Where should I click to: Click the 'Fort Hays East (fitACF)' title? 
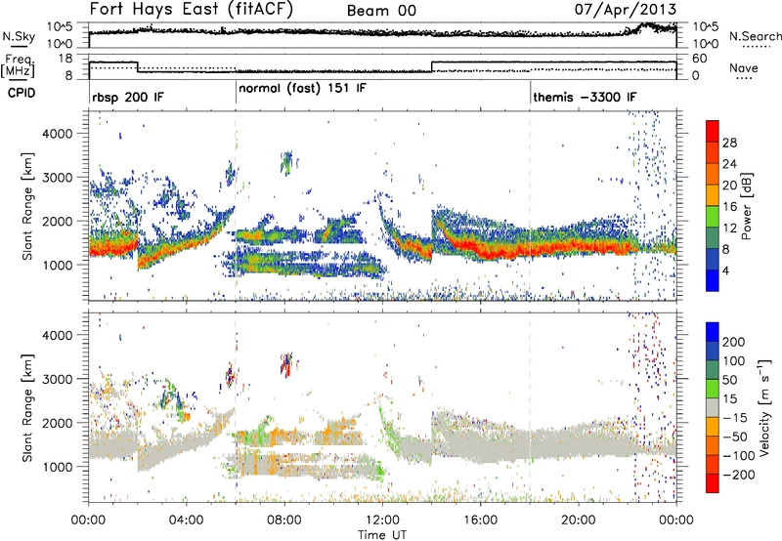[x=191, y=10]
